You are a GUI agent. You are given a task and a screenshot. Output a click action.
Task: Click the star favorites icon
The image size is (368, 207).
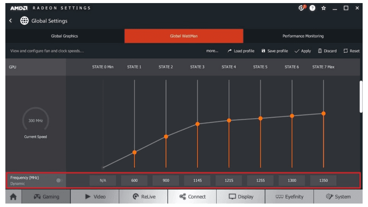click(x=324, y=8)
